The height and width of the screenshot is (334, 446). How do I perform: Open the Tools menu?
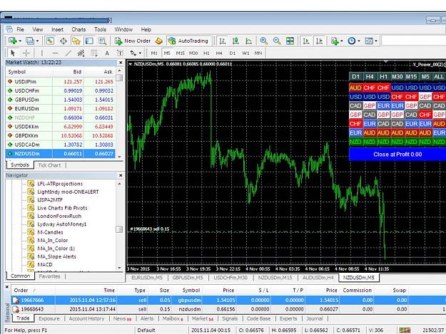tap(100, 29)
